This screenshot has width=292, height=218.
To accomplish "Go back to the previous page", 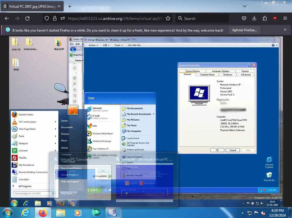I will coord(7,18).
